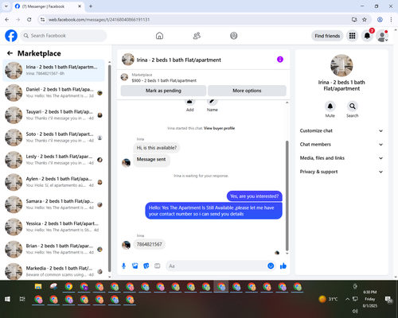The height and width of the screenshot is (318, 398).
Task: Show hidden system tray icons
Action: [347, 299]
